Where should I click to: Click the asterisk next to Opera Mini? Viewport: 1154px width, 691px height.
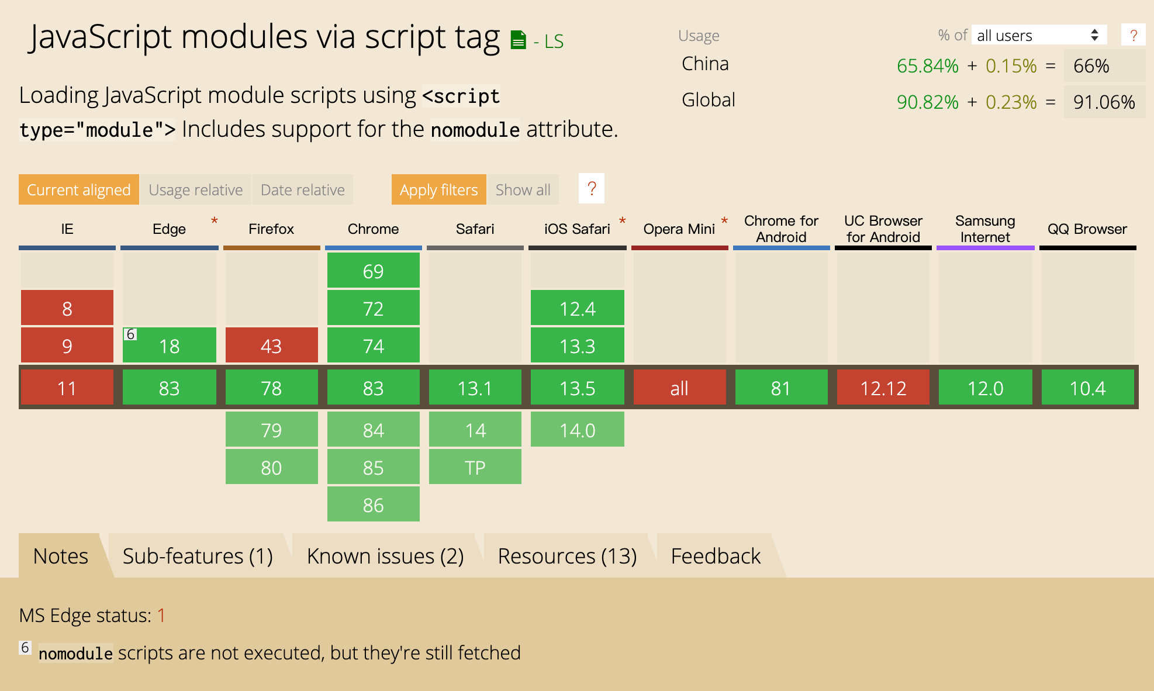pos(724,221)
